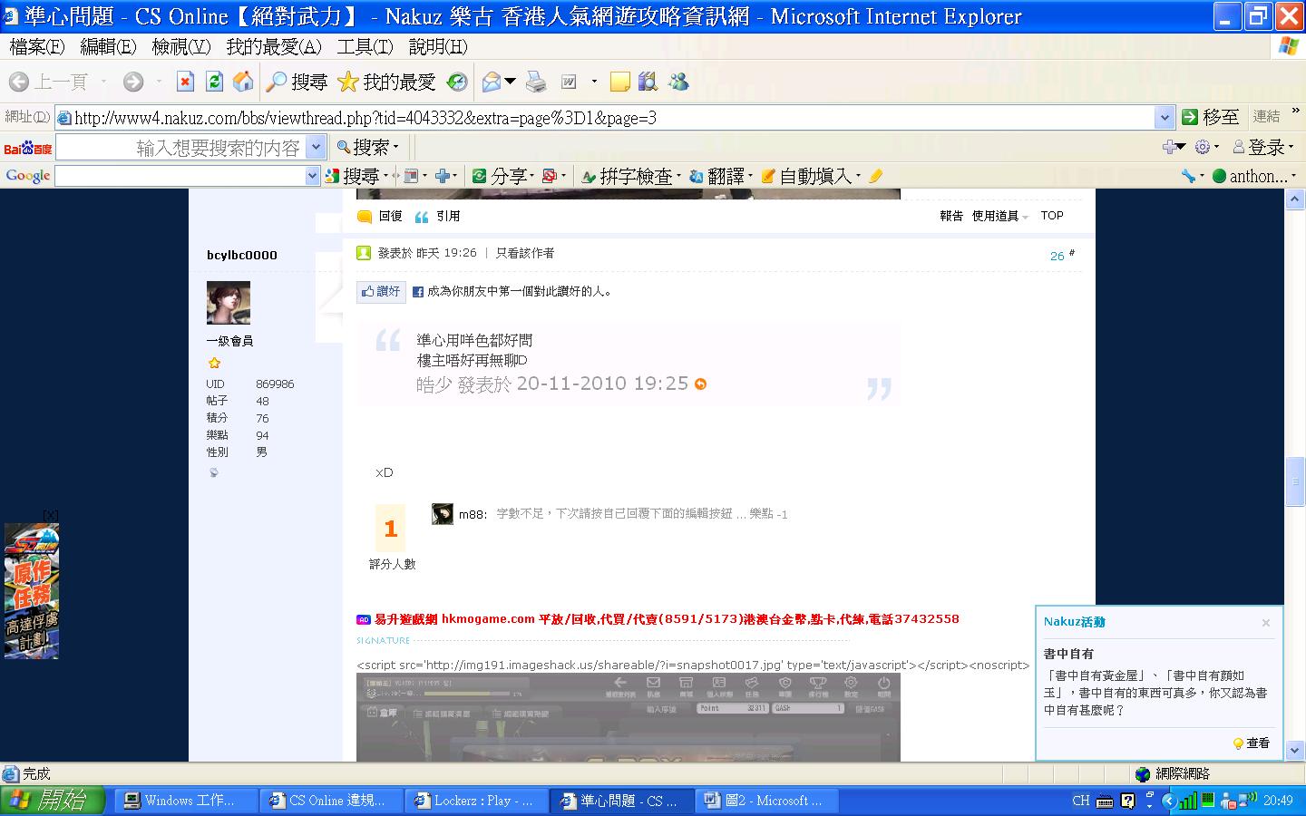Open the History clock icon

pos(457,83)
